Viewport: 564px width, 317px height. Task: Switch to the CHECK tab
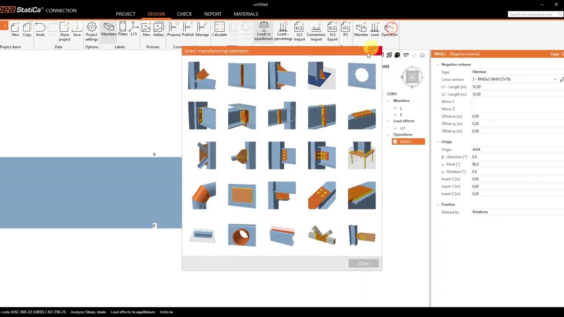[184, 14]
